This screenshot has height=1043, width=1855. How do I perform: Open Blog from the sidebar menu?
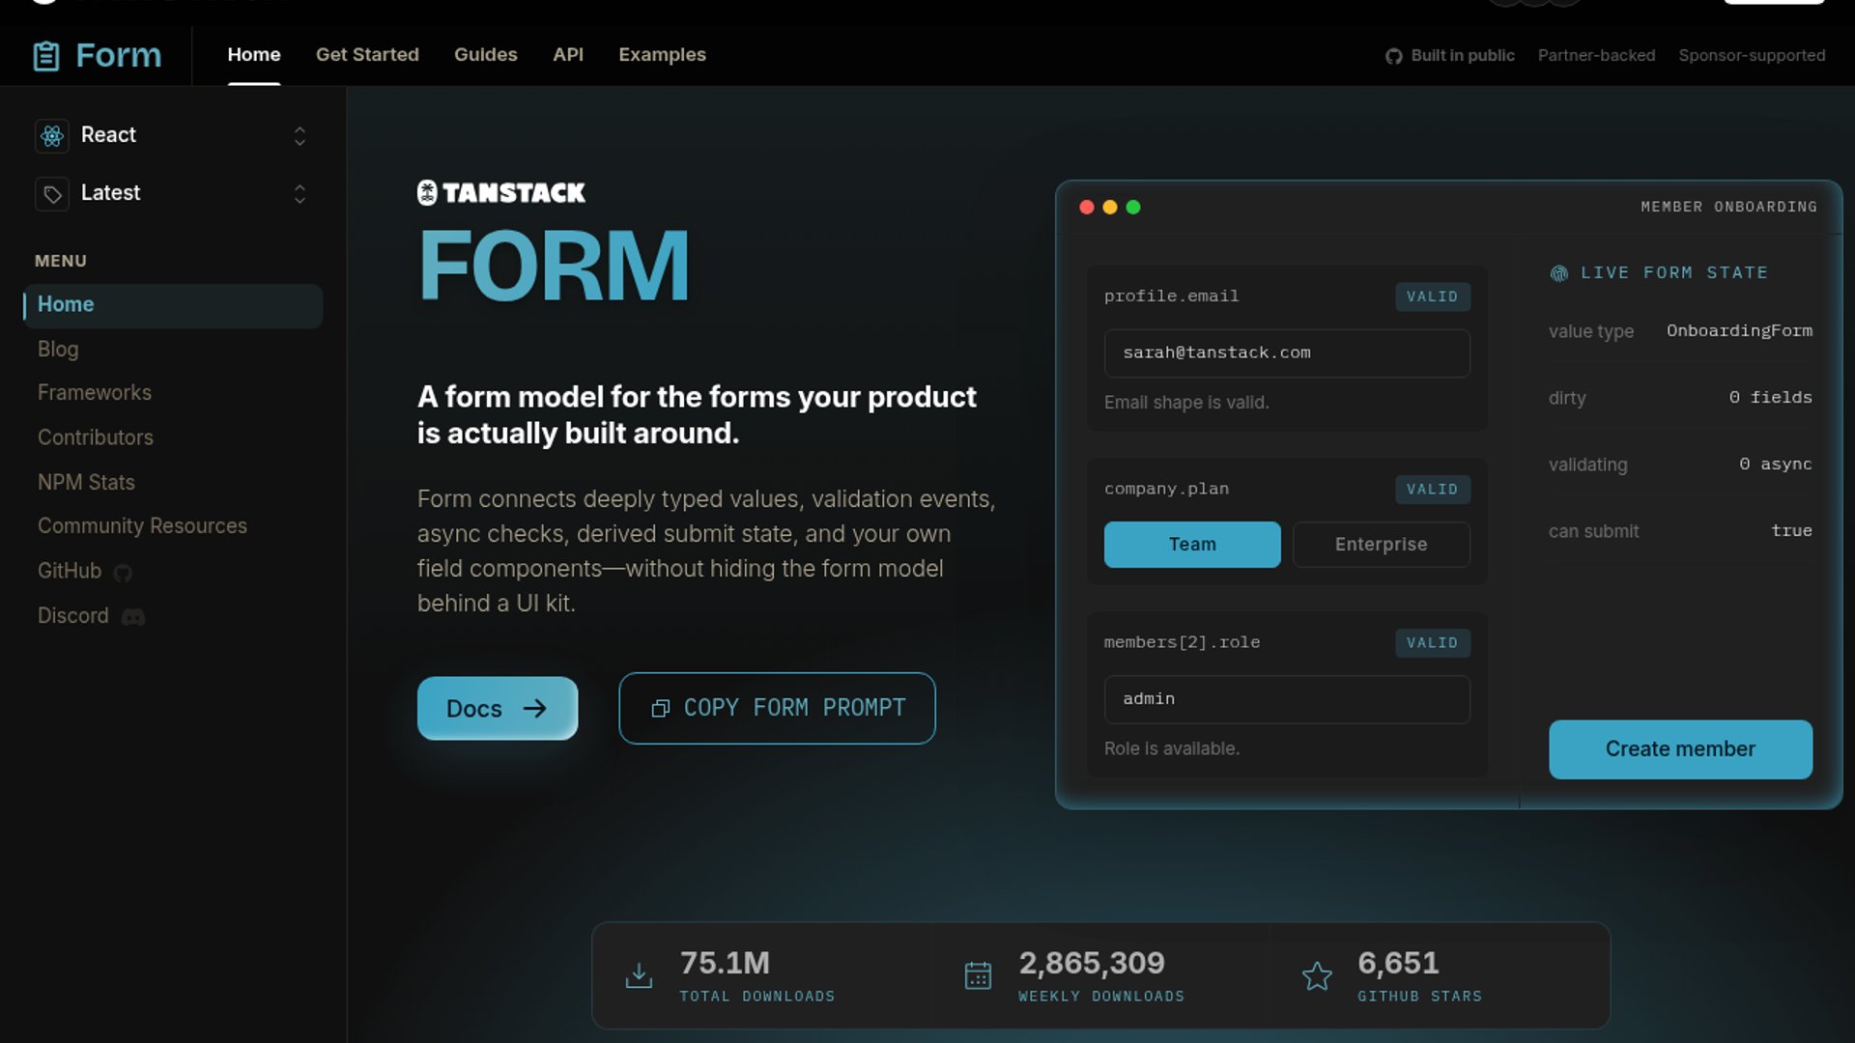click(x=58, y=350)
